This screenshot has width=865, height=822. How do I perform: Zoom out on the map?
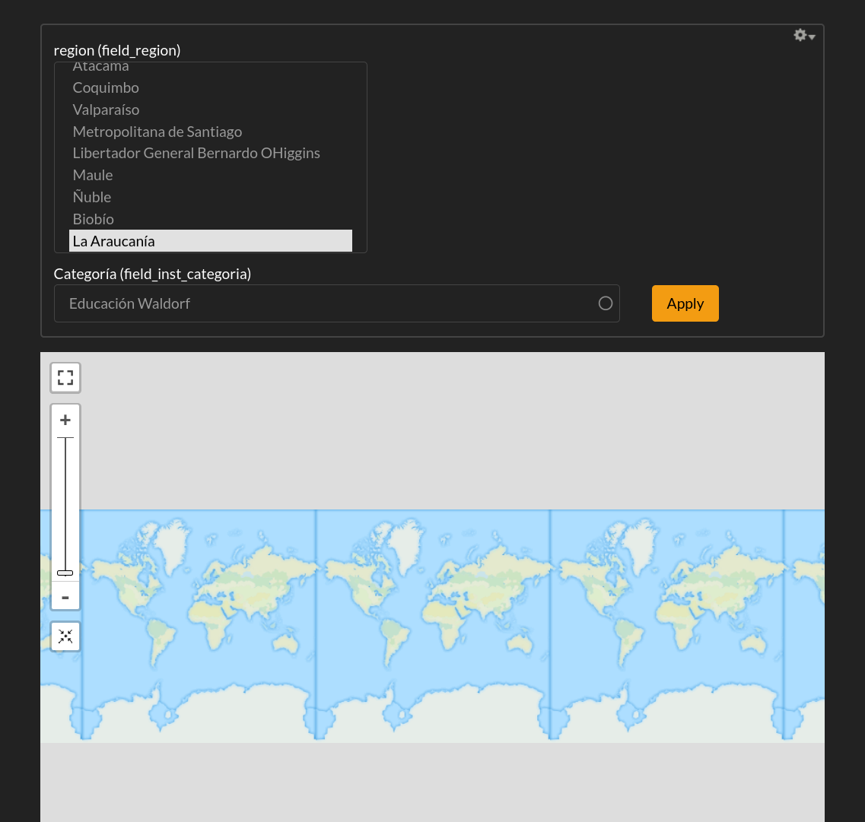[65, 598]
